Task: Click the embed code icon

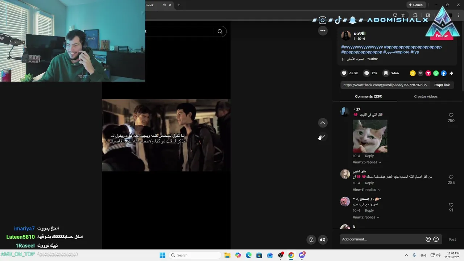Action: 420,73
